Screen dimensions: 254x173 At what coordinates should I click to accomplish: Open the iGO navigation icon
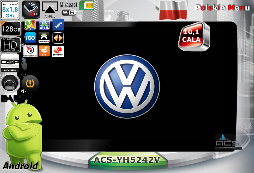30,38
